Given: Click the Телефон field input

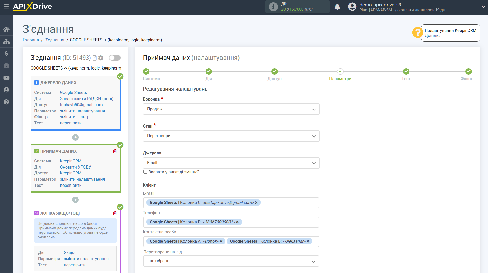Looking at the screenshot, I should tap(231, 222).
